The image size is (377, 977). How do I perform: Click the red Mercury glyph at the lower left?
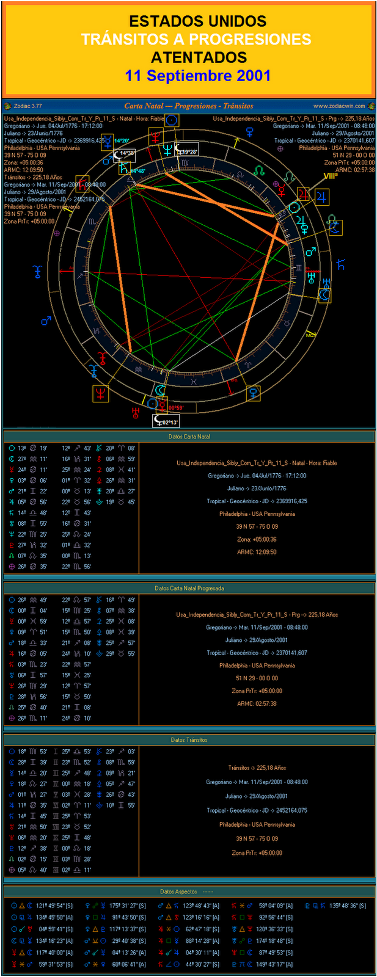(102, 358)
